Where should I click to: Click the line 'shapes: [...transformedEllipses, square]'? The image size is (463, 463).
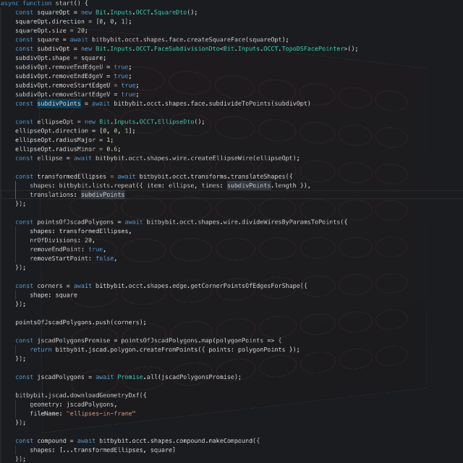(x=103, y=450)
